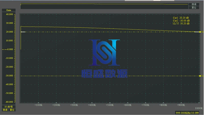Select the Cur2 cursor marker at -30 dB
This screenshot has height=115, width=204.
pyautogui.click(x=200, y=76)
